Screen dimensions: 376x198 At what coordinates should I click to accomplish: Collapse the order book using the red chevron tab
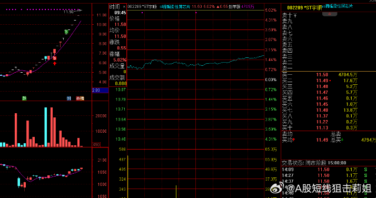(x=330, y=14)
